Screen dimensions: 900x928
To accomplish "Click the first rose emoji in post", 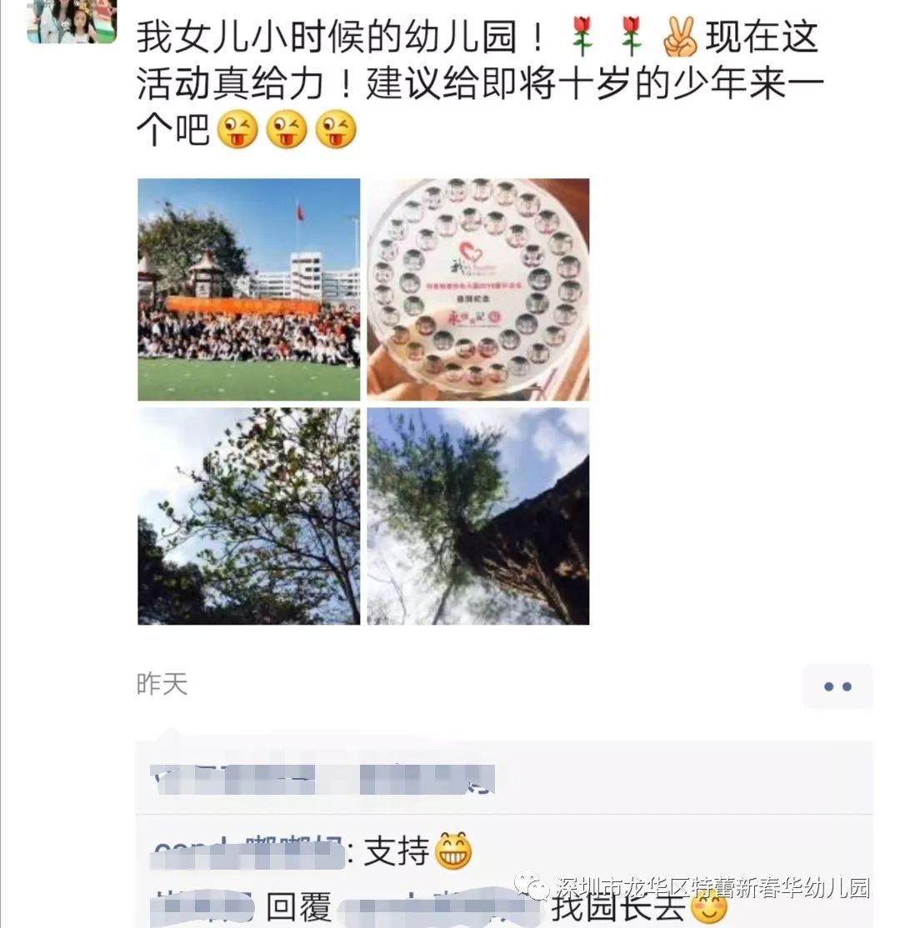I will (582, 37).
